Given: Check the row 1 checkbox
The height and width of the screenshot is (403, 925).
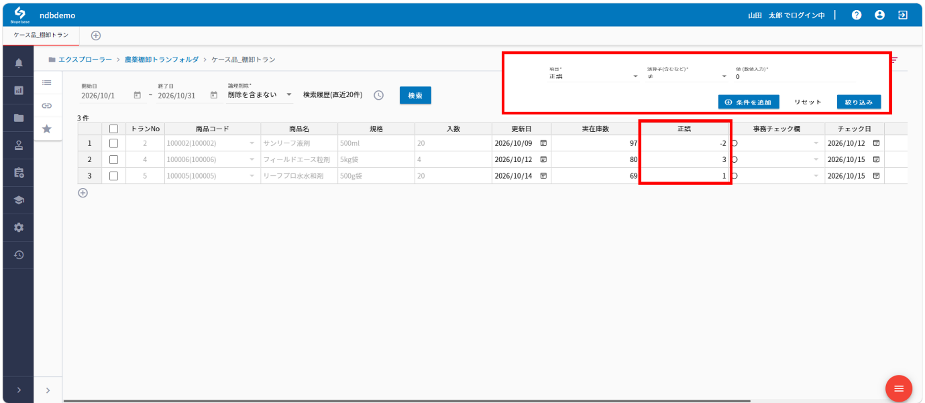Looking at the screenshot, I should (x=113, y=144).
